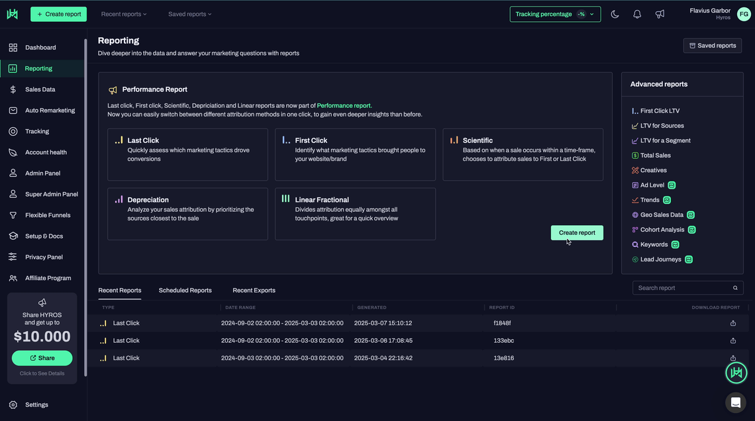Expand the Recent reports dropdown
The image size is (755, 421).
124,14
